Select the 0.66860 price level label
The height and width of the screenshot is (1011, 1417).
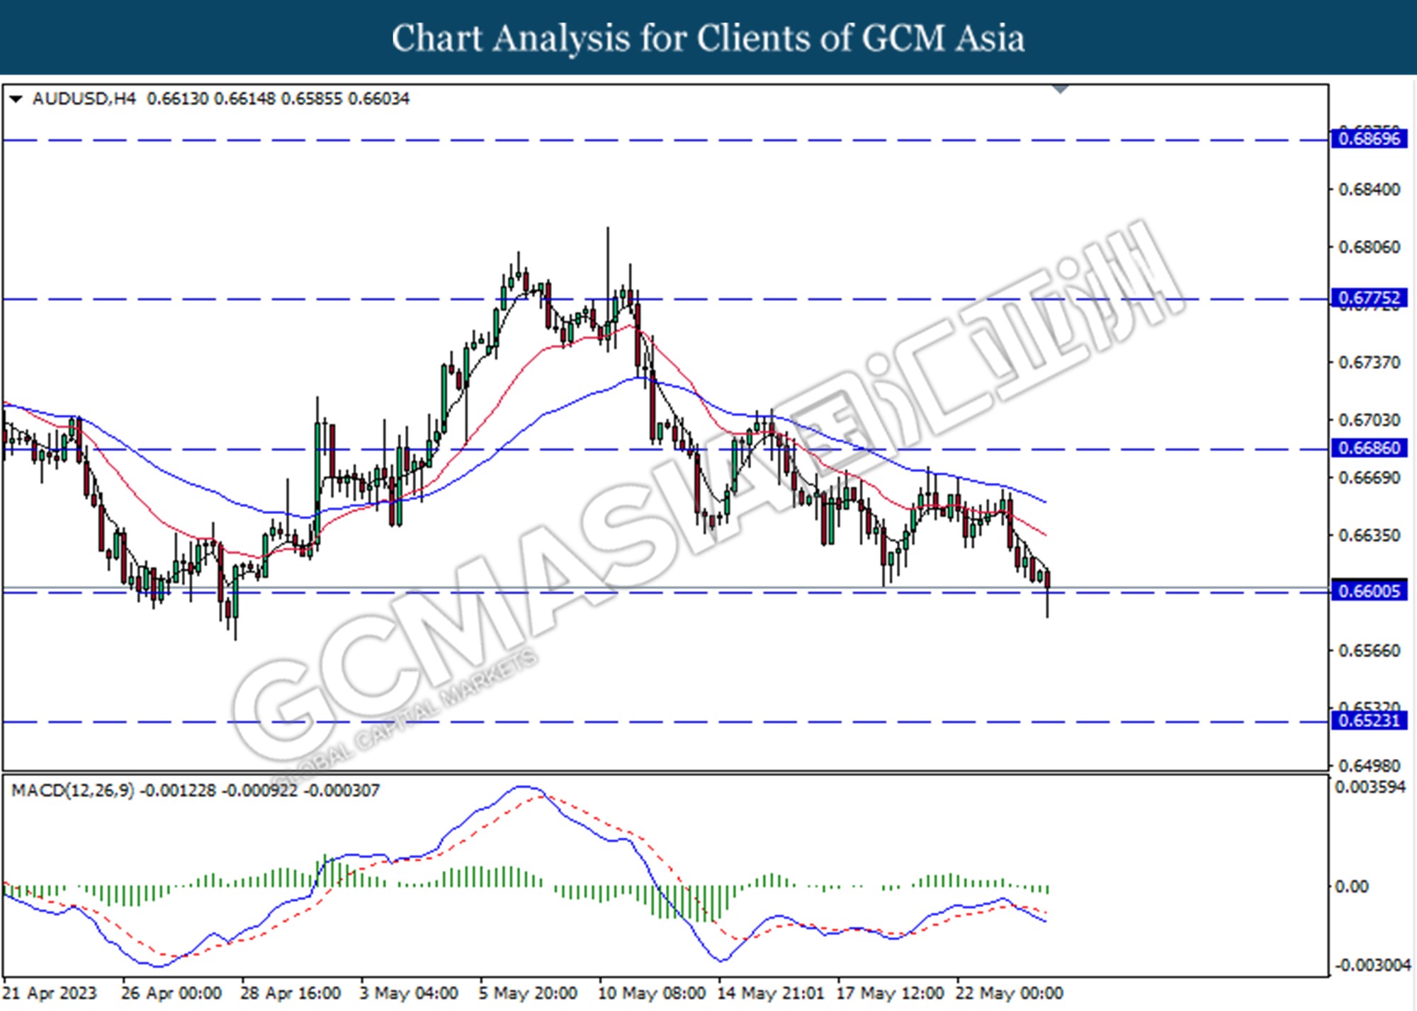pos(1370,448)
